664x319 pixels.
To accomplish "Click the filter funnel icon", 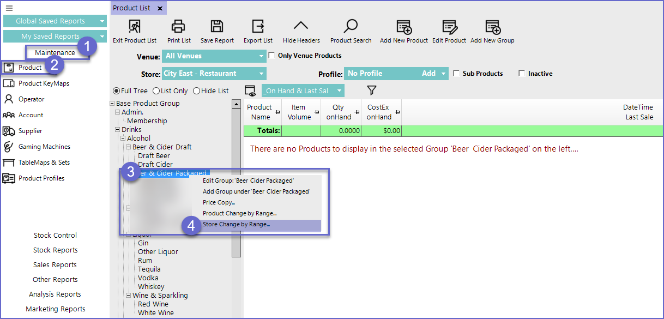I will click(x=372, y=91).
